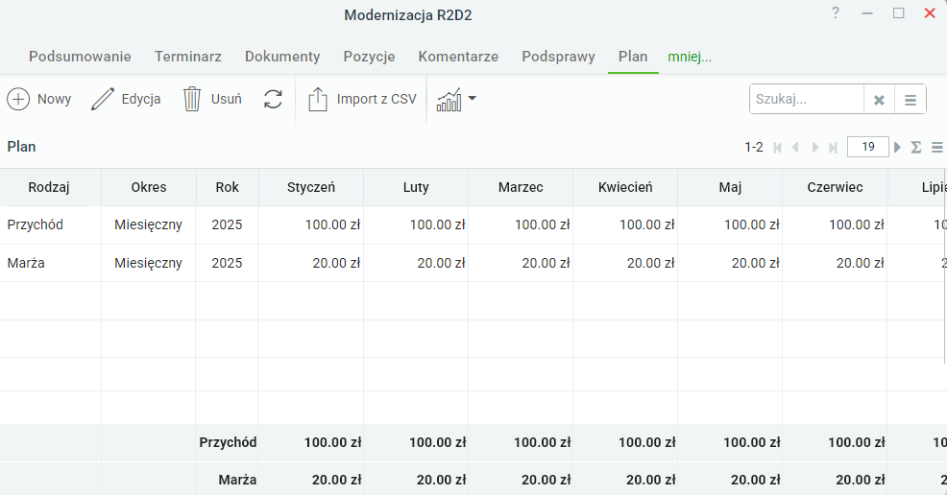
Task: Click the Import z CSV label
Action: point(376,99)
